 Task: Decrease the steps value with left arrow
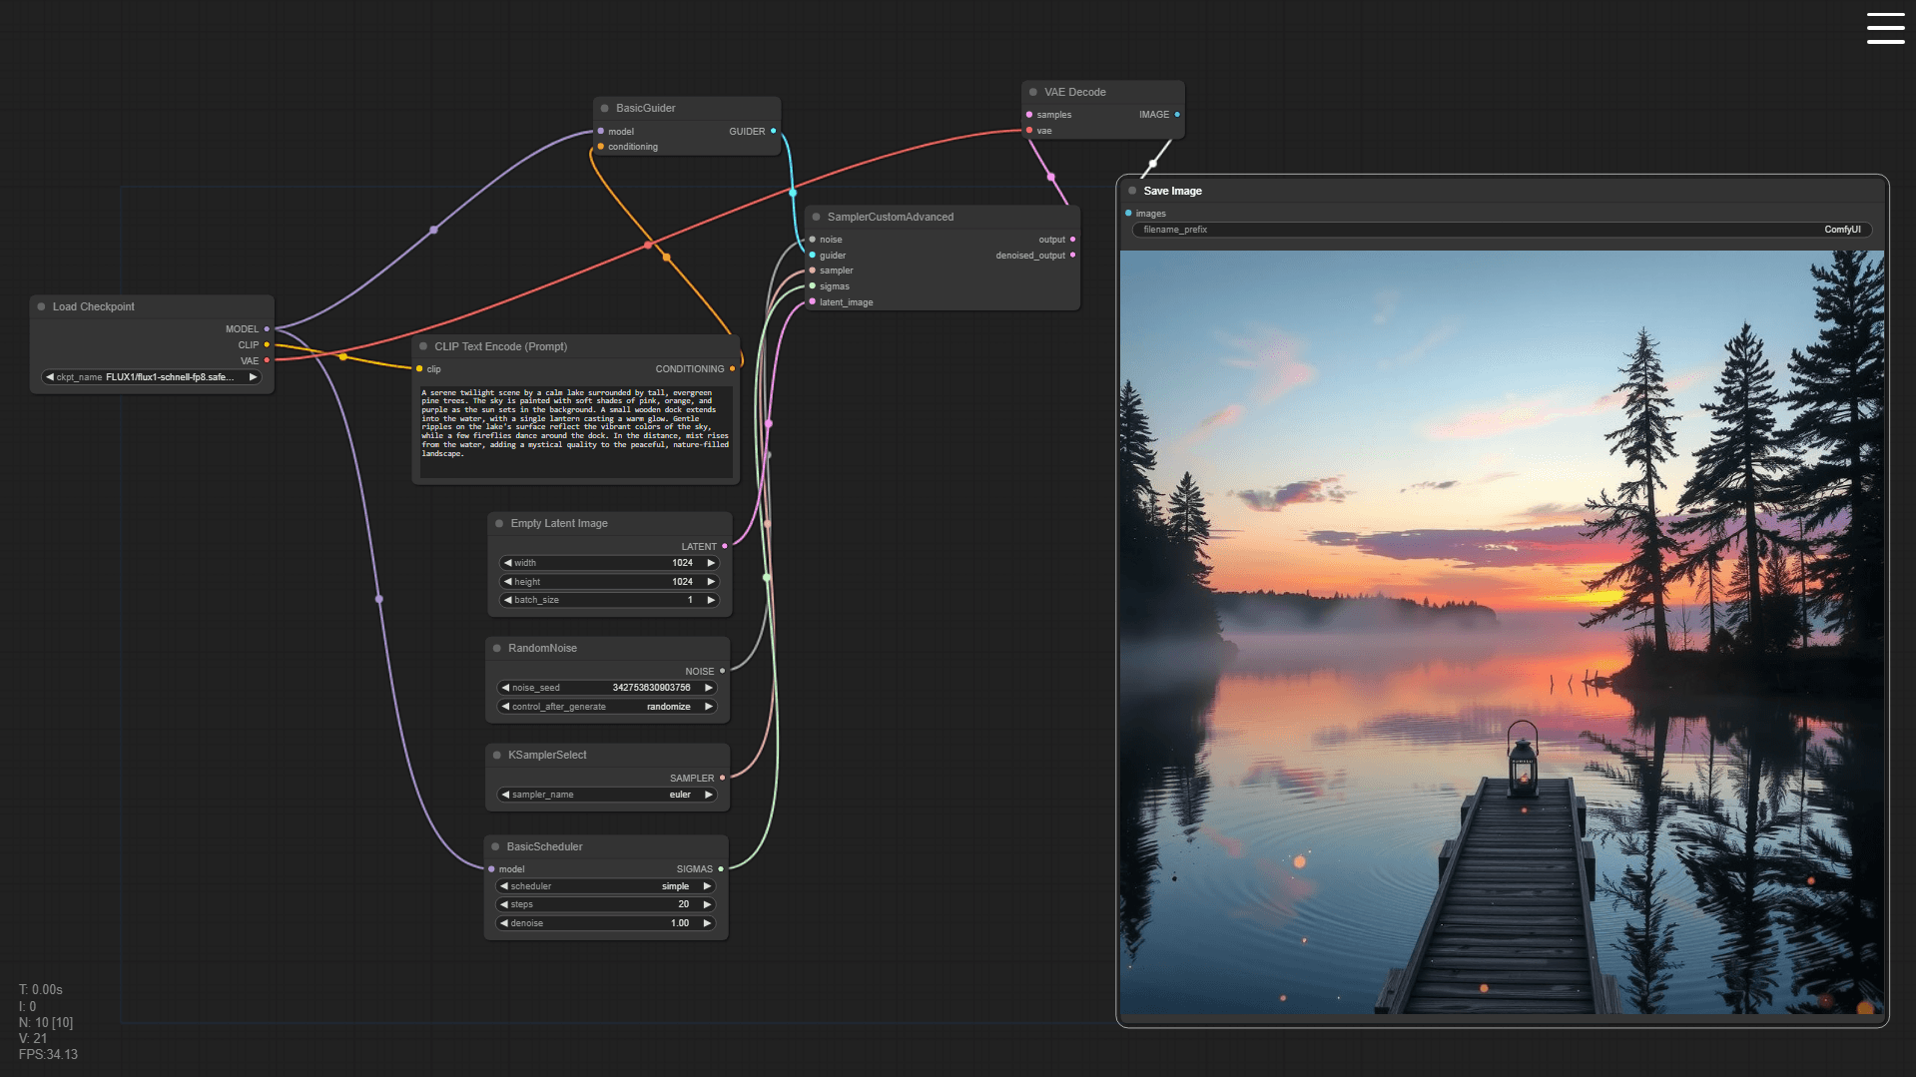click(504, 904)
